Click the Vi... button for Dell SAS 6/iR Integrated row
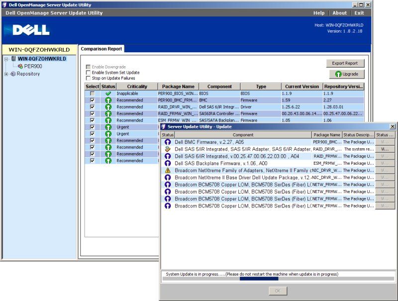 pos(385,156)
